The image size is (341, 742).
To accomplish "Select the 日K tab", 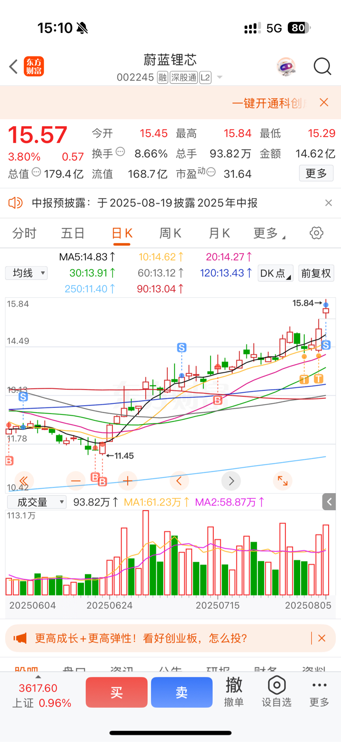I will pyautogui.click(x=122, y=233).
